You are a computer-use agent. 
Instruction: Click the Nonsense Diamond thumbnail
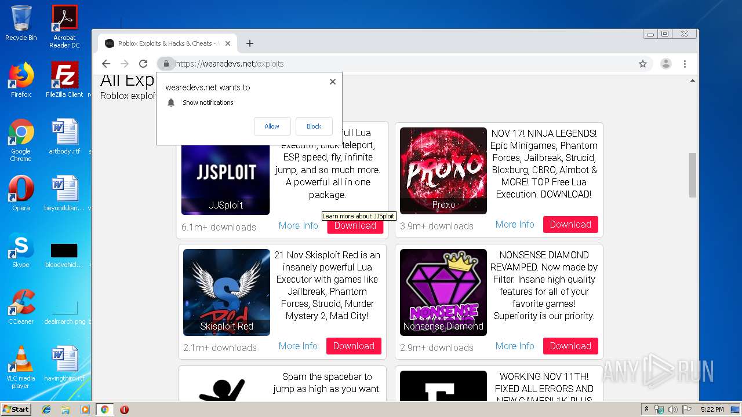click(x=443, y=292)
